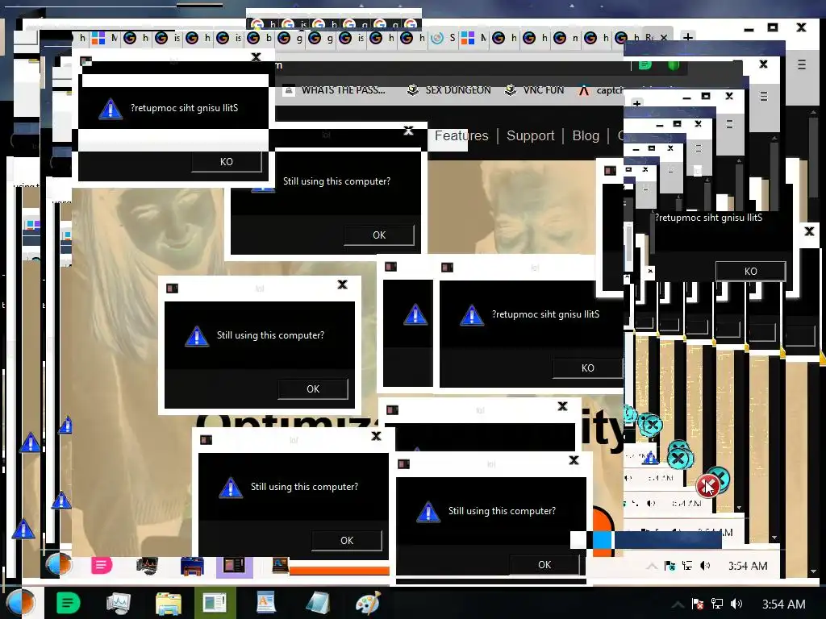Close the active Ri tab with its x
This screenshot has height=619, width=826.
(x=664, y=37)
